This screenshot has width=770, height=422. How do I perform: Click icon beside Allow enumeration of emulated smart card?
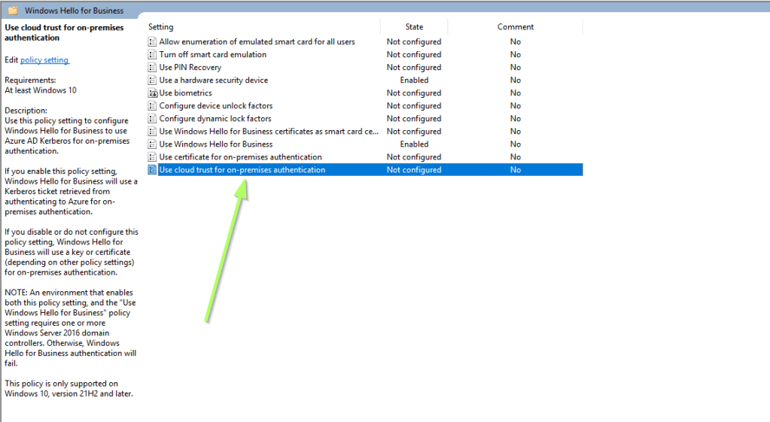coord(153,42)
